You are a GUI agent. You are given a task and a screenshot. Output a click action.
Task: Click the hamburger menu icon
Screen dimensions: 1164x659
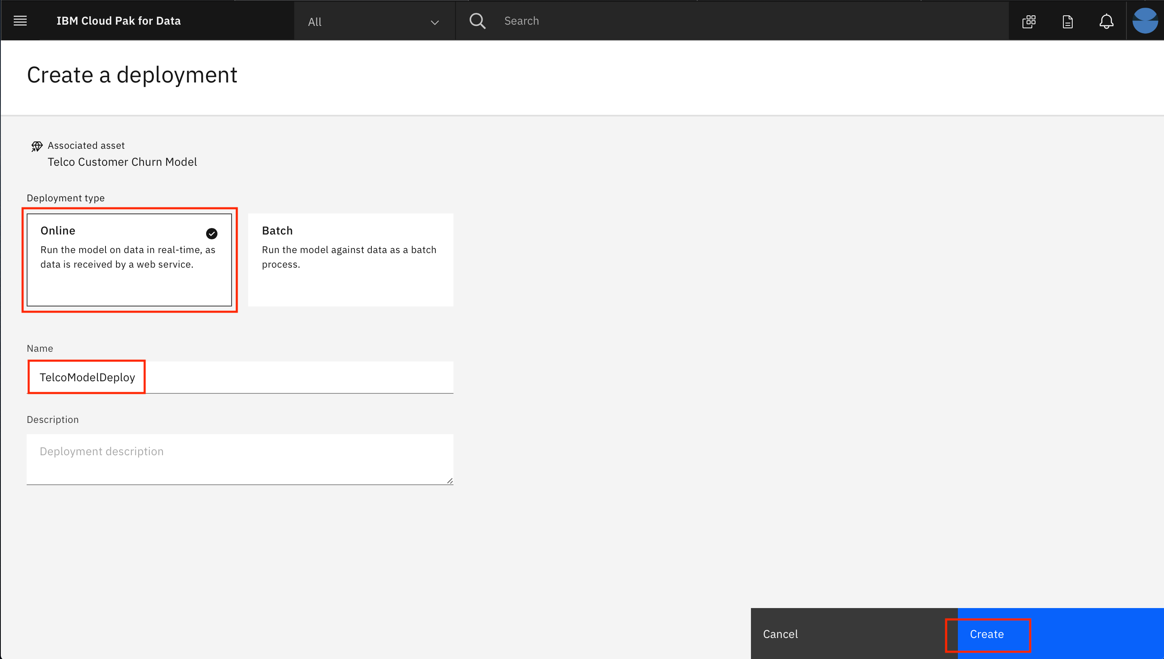coord(20,20)
